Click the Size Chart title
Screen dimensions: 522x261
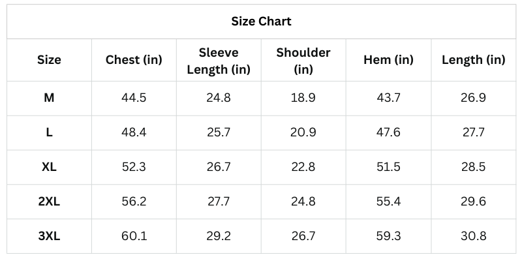[x=261, y=22]
